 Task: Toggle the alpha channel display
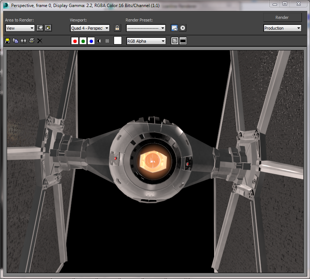[x=99, y=41]
